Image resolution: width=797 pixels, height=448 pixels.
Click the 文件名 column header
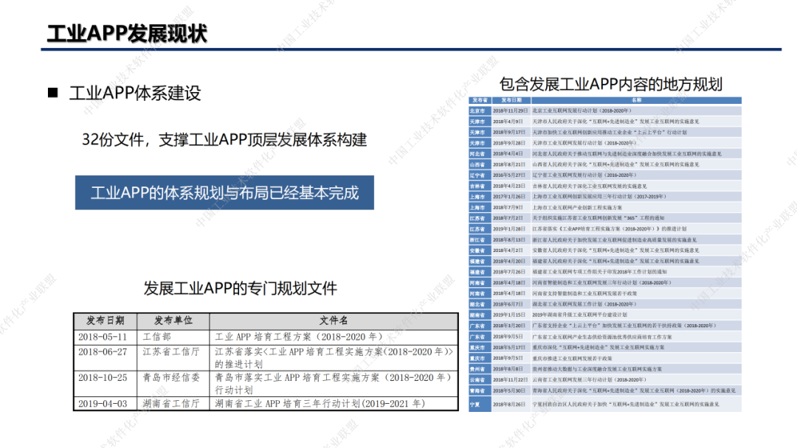pyautogui.click(x=334, y=321)
